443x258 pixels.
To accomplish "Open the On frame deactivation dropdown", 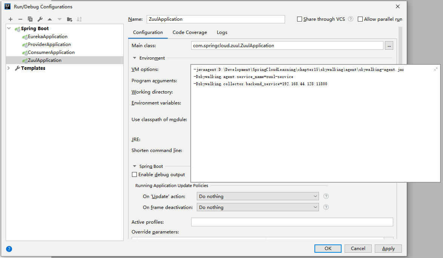I will tap(258, 207).
